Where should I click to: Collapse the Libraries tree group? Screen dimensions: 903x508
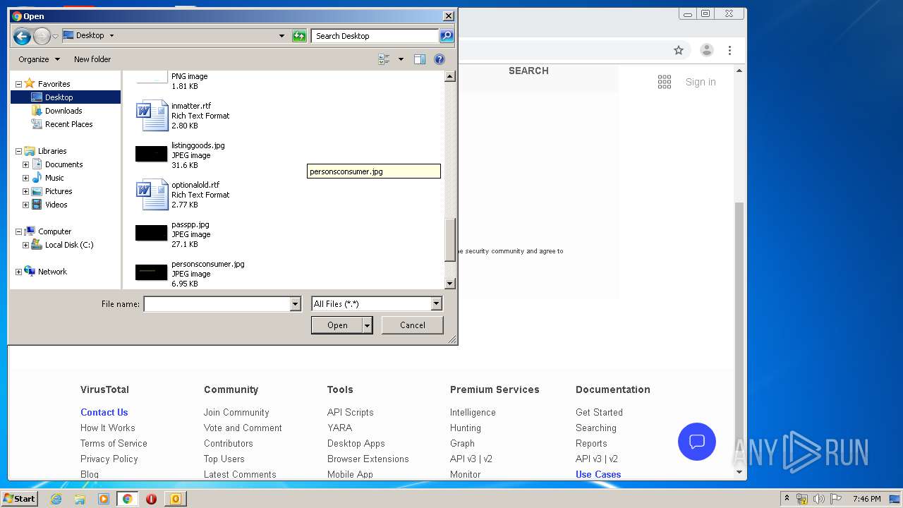point(18,151)
